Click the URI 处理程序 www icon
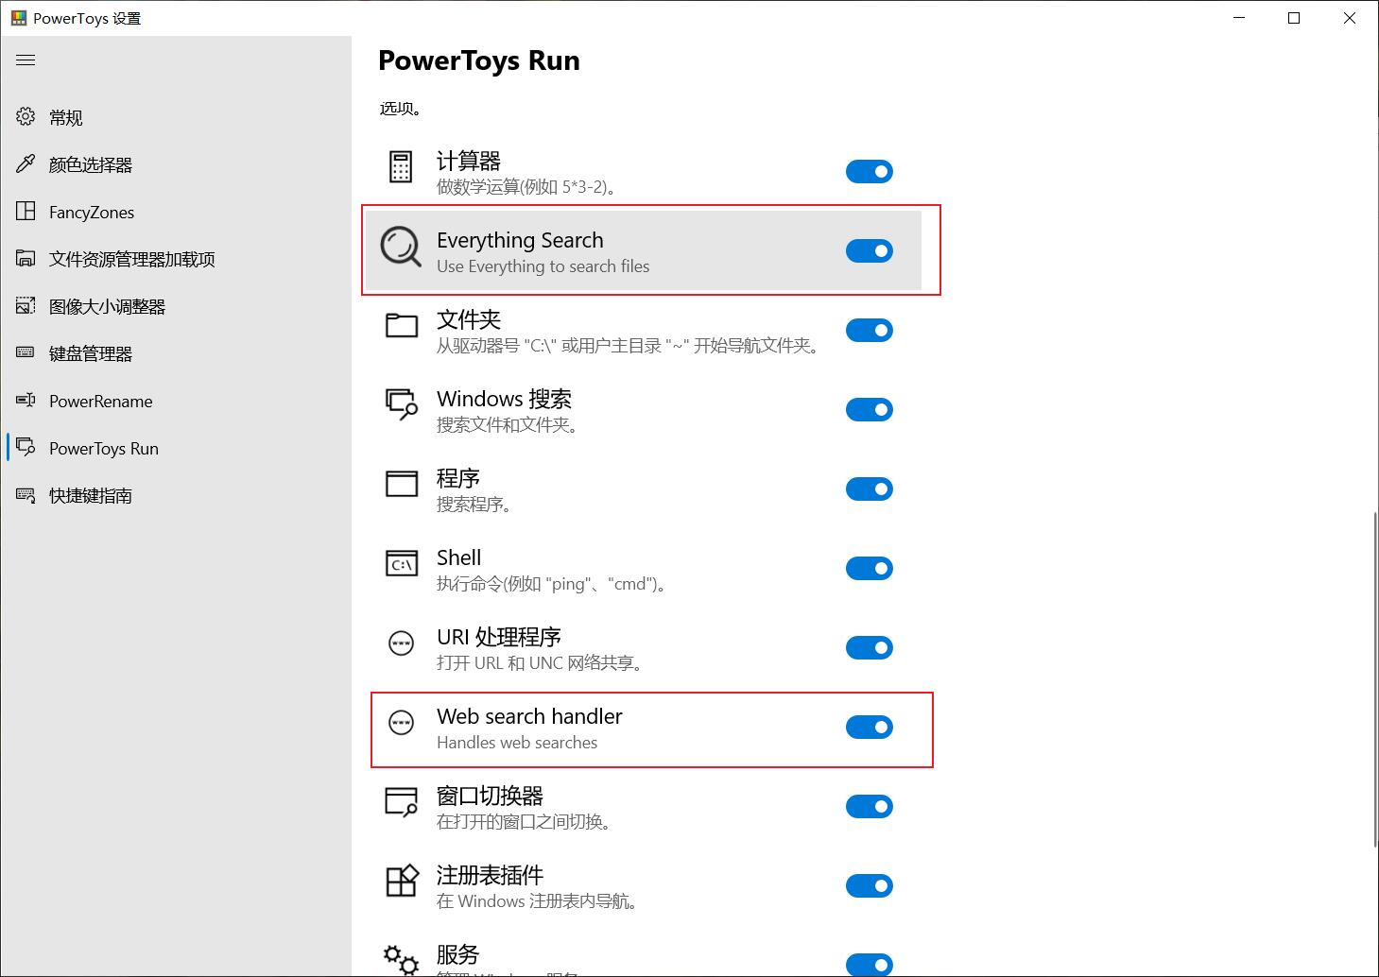Screen dimensions: 1379x977 pyautogui.click(x=401, y=643)
